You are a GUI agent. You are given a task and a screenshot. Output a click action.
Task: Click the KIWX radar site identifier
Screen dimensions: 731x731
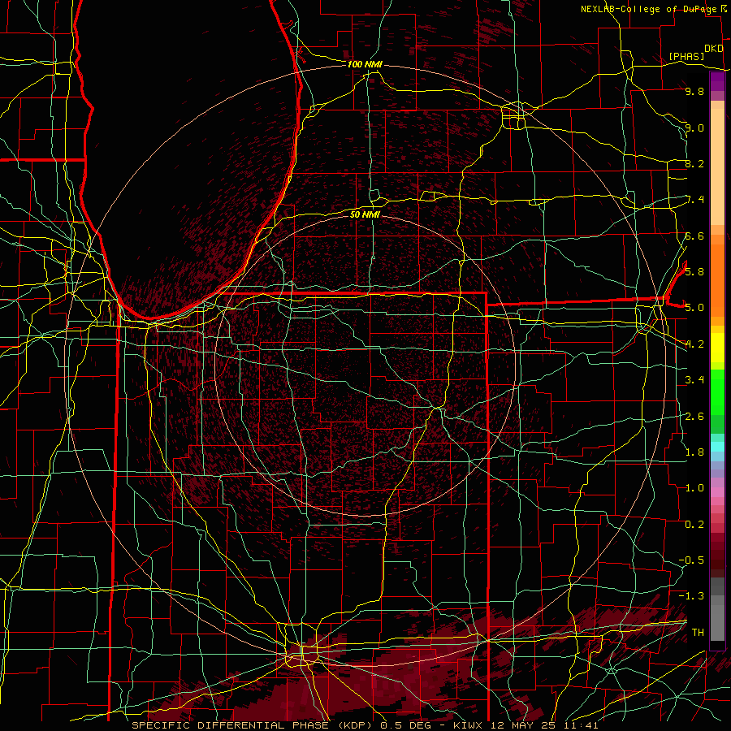point(469,725)
